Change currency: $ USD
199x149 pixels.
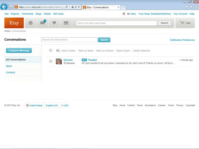pyautogui.click(x=65, y=105)
